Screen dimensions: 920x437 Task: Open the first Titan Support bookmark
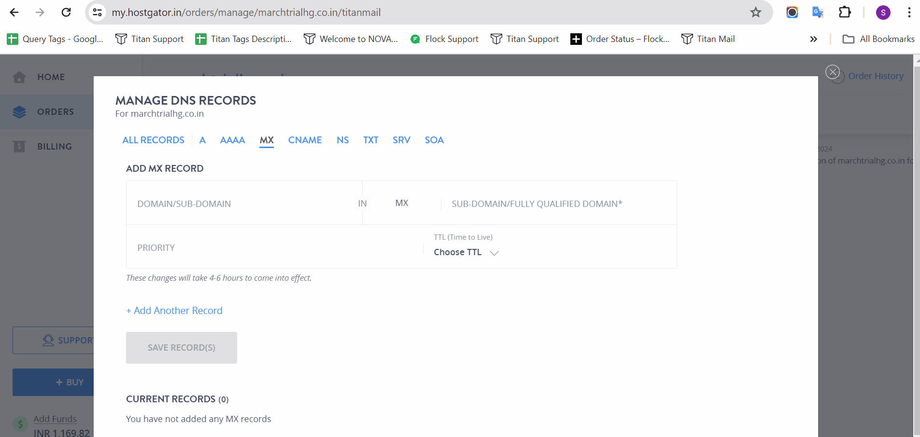[150, 39]
